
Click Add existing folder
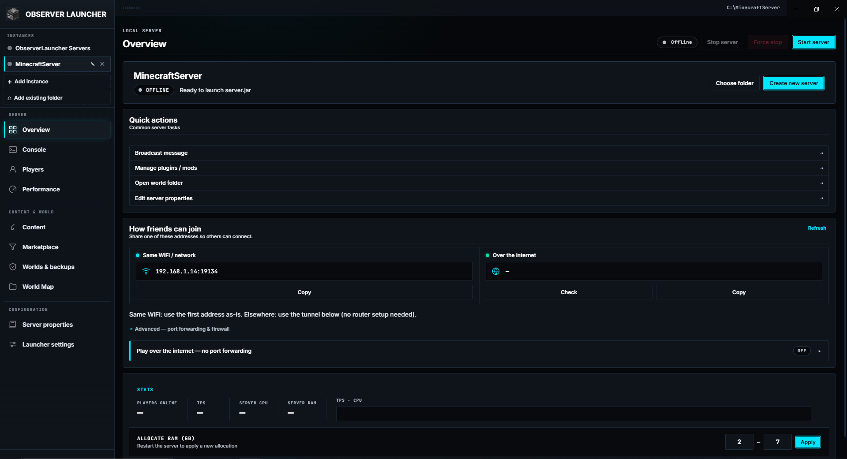point(57,98)
